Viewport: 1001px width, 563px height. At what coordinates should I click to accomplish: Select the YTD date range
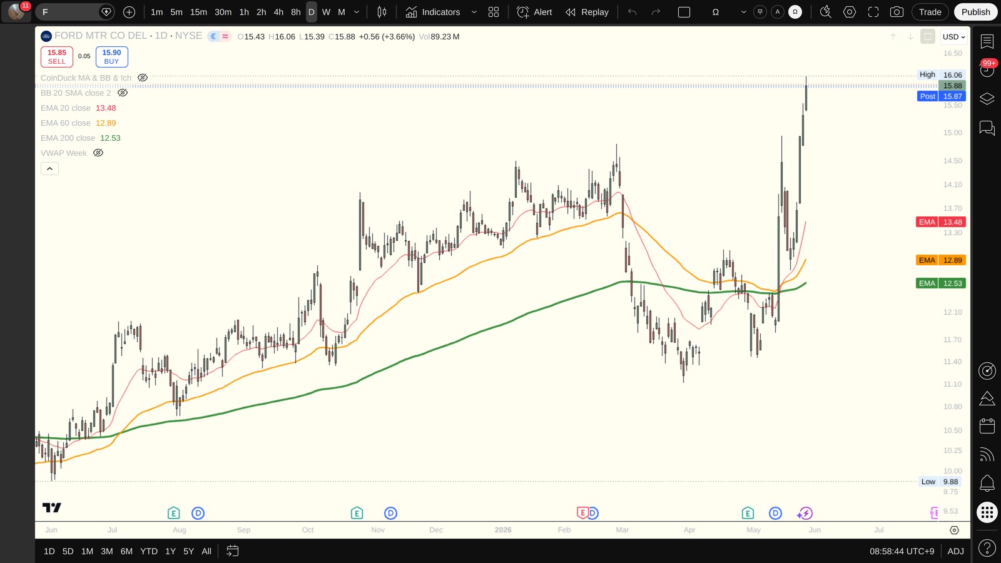tap(149, 551)
